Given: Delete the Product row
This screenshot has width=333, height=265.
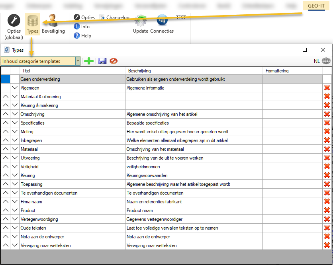Looking at the screenshot, I should [327, 210].
